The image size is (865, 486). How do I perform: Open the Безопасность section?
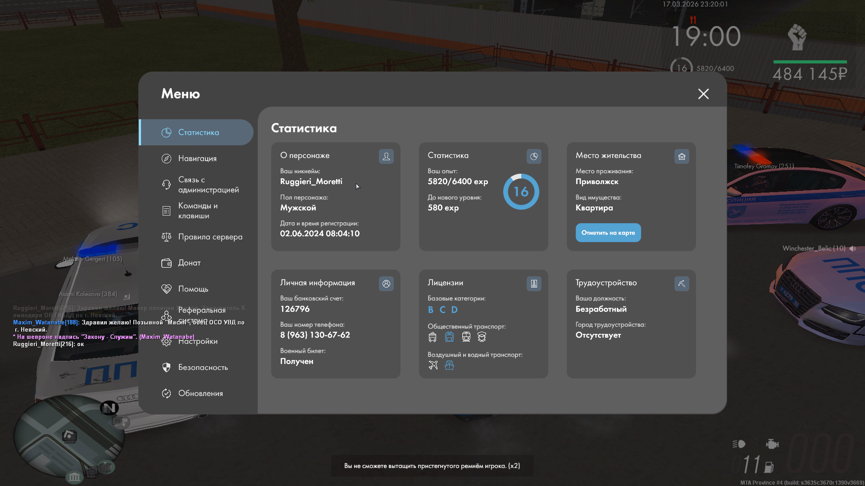[x=203, y=367]
